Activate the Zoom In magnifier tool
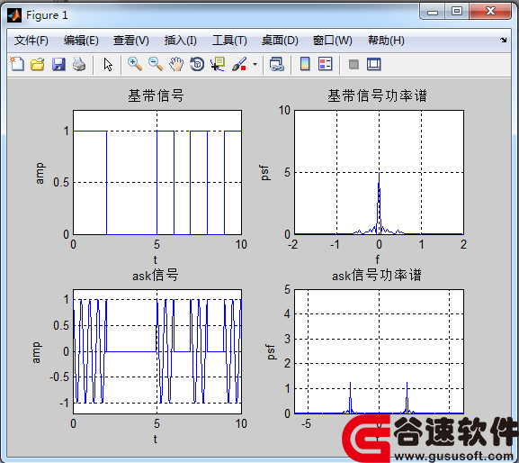This screenshot has height=463, width=519. [135, 64]
